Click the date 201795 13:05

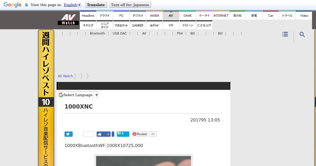(205, 120)
